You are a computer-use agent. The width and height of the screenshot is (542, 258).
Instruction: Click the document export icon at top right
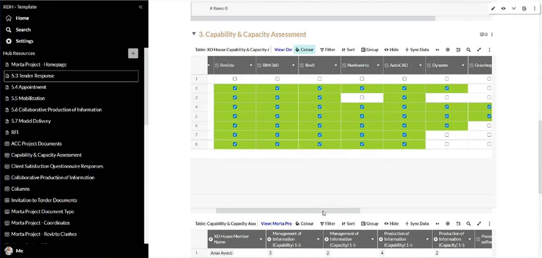click(524, 8)
